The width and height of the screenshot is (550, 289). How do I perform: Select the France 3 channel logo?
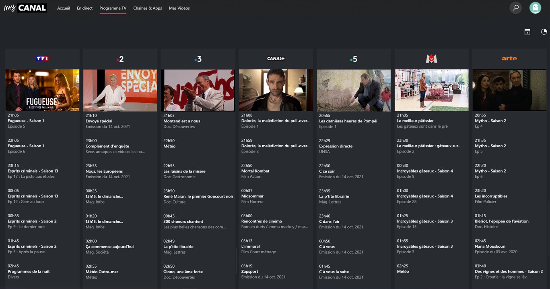coord(198,59)
